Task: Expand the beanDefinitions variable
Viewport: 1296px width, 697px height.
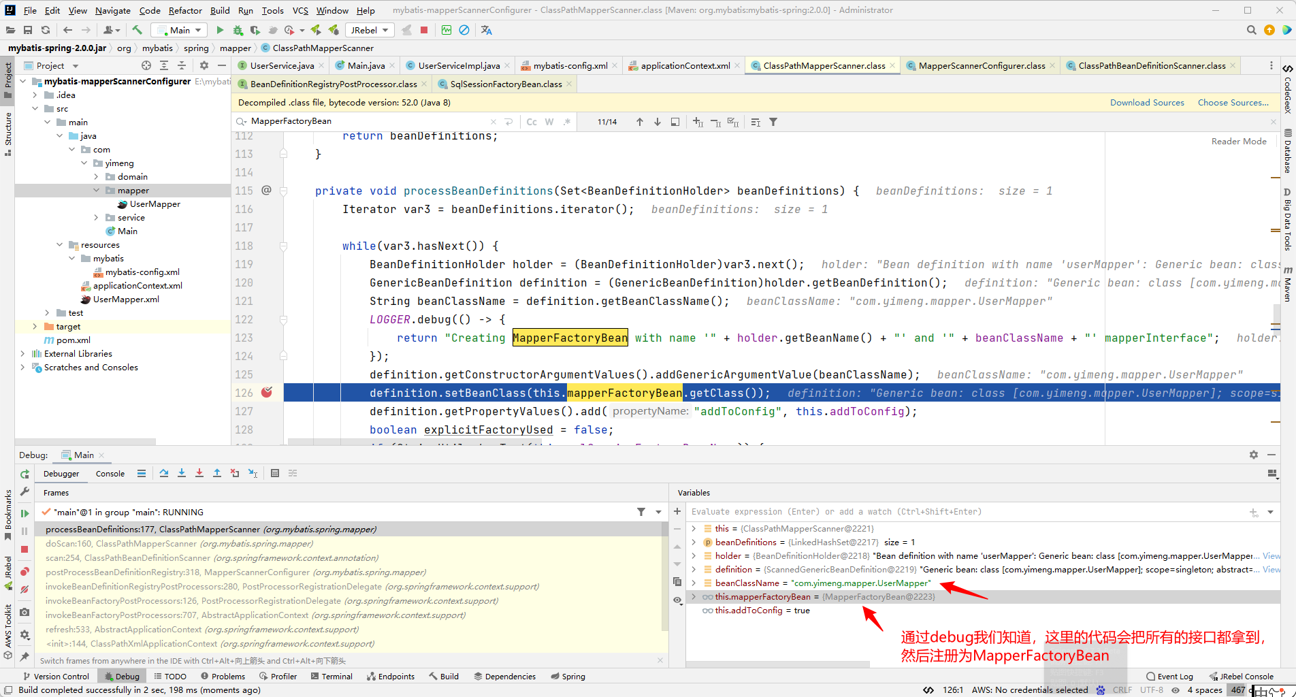Action: coord(694,542)
